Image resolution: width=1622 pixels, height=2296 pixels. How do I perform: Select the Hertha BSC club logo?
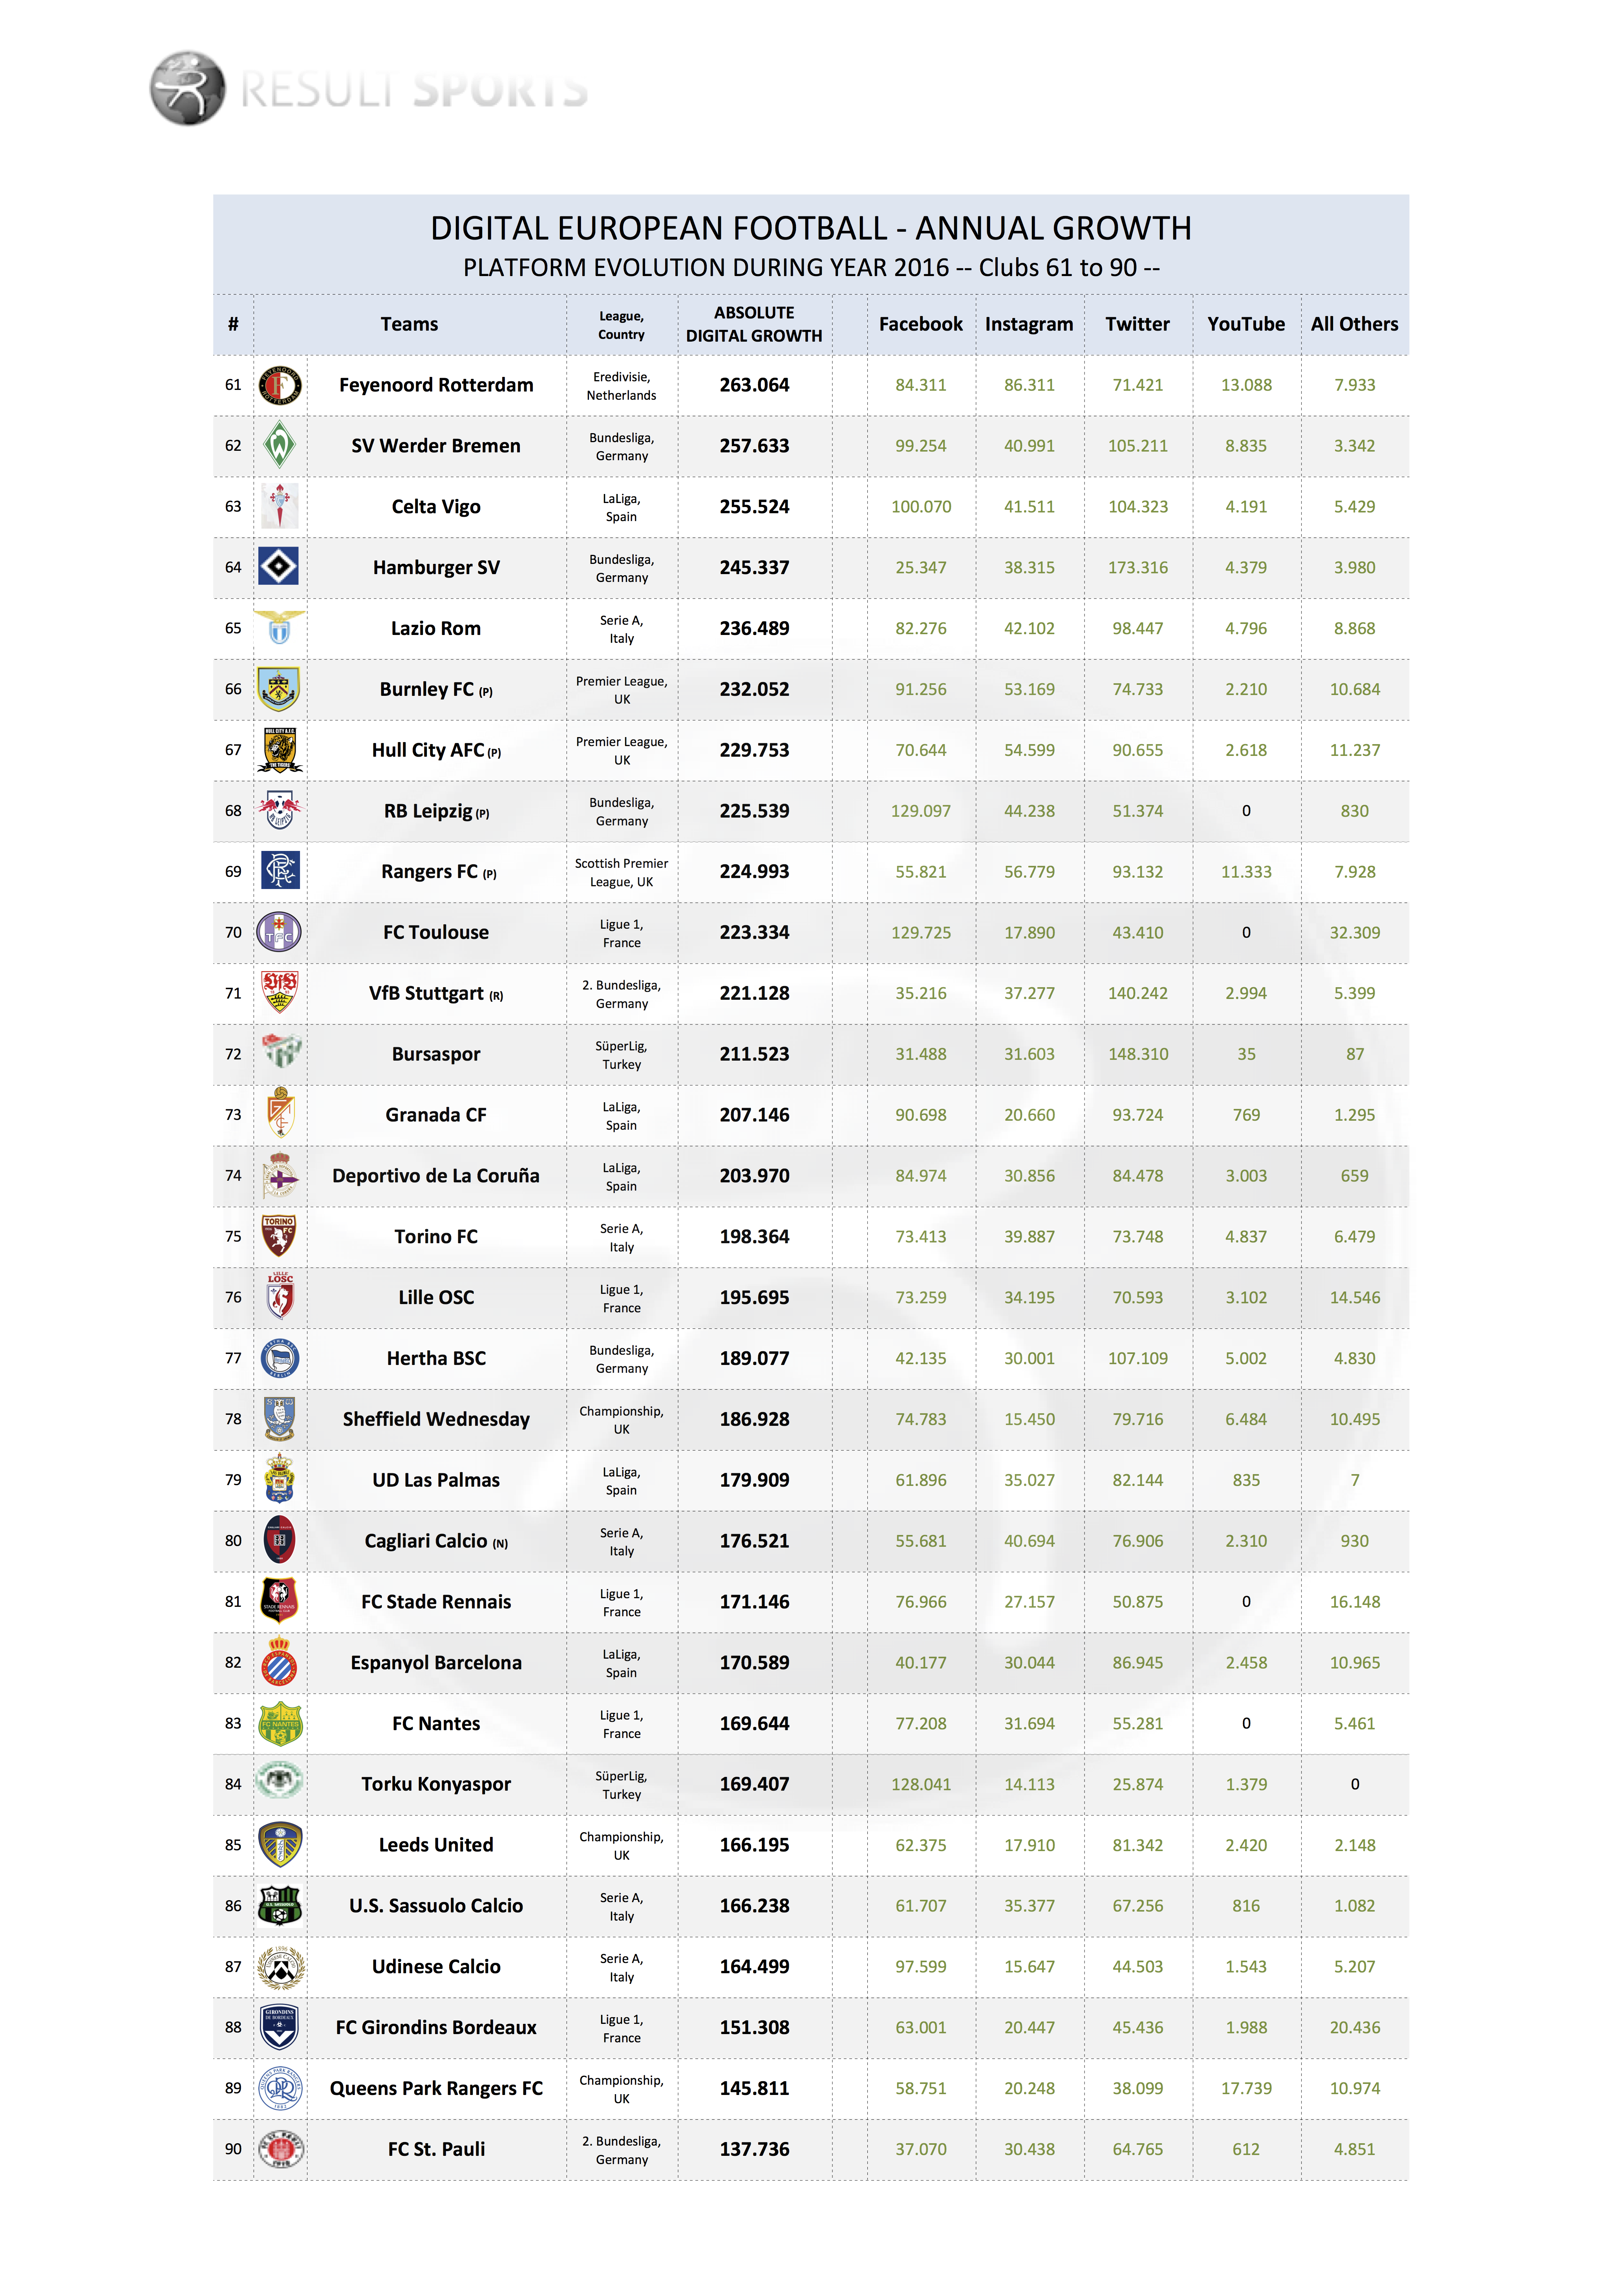(280, 1358)
